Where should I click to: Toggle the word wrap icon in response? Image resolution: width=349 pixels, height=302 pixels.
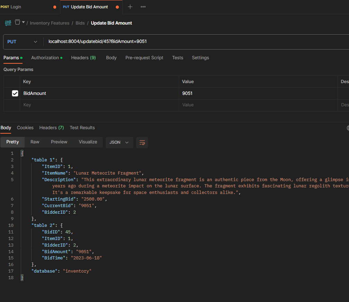pyautogui.click(x=142, y=142)
